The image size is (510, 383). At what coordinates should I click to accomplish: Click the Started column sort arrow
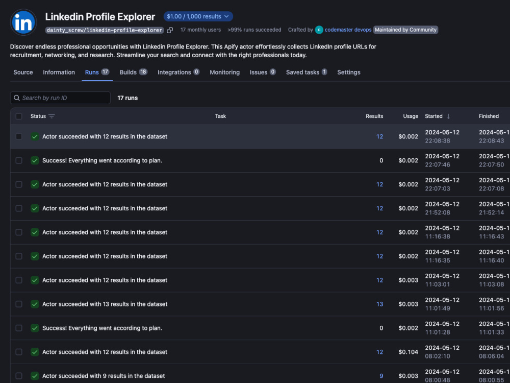(448, 116)
